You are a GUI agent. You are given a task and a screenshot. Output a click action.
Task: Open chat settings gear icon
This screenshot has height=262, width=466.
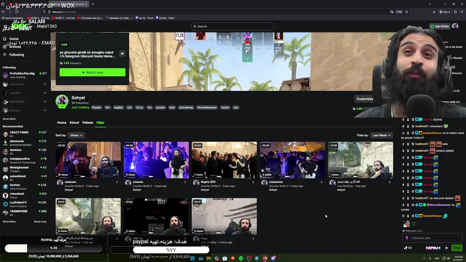tap(446, 248)
